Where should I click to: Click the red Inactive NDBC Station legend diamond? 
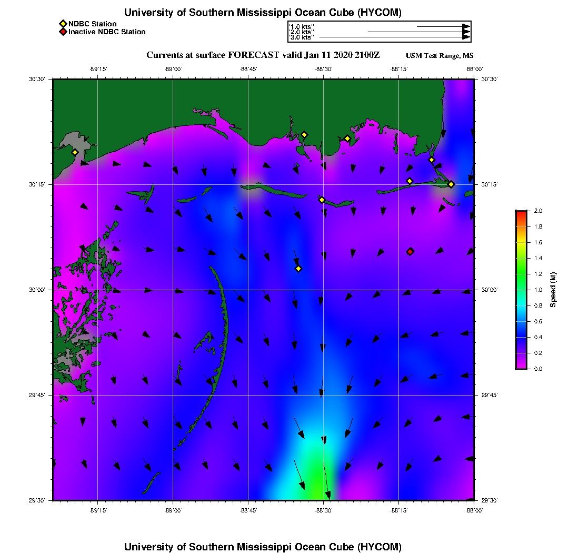tap(63, 32)
